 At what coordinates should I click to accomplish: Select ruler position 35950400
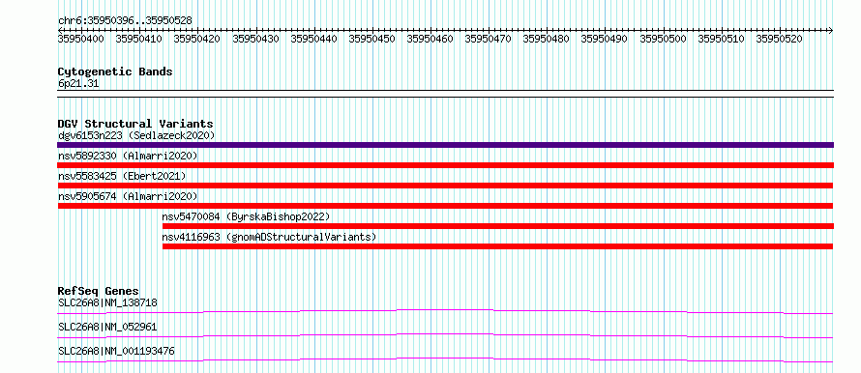(80, 39)
